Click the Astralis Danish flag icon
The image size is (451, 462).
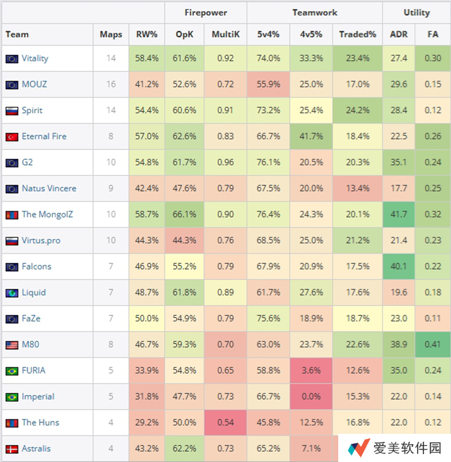coord(12,449)
